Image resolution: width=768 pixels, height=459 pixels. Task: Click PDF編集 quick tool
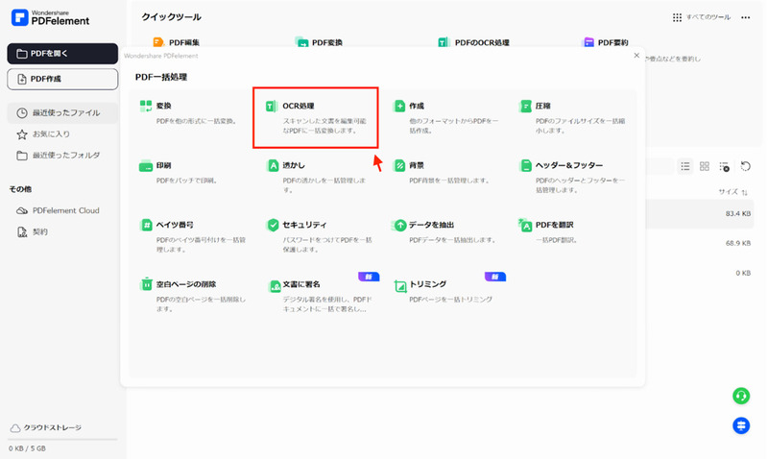coord(177,42)
